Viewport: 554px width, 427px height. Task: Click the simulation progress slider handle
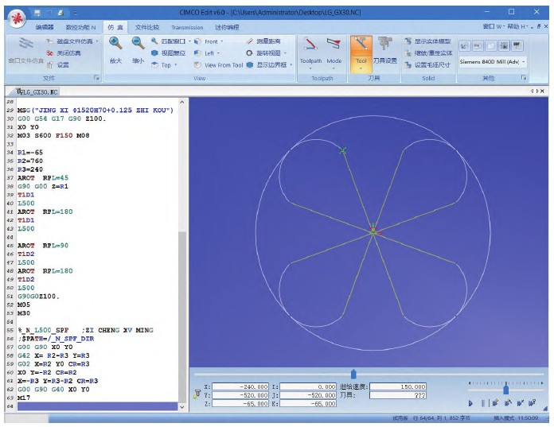(353, 375)
